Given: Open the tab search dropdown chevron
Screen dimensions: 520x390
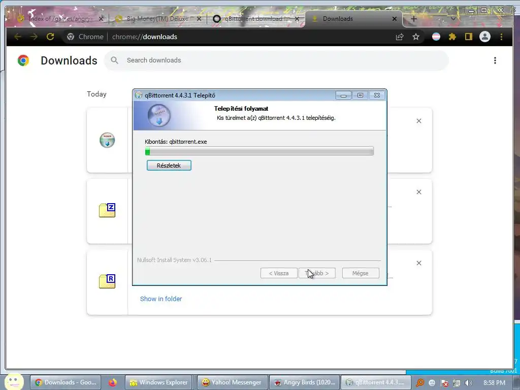Looking at the screenshot, I should click(453, 19).
